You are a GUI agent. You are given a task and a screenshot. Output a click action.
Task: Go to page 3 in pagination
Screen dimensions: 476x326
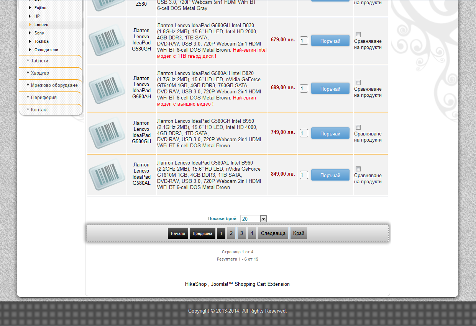(241, 233)
